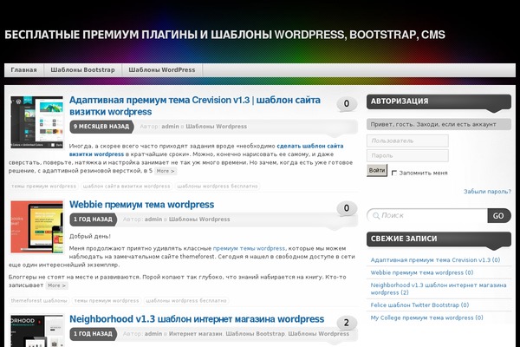Click the 1 год назад badge on Webbie post
520x347 pixels.
point(93,219)
